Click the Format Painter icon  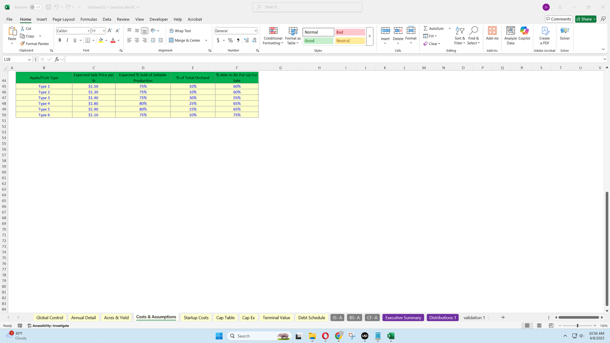23,44
